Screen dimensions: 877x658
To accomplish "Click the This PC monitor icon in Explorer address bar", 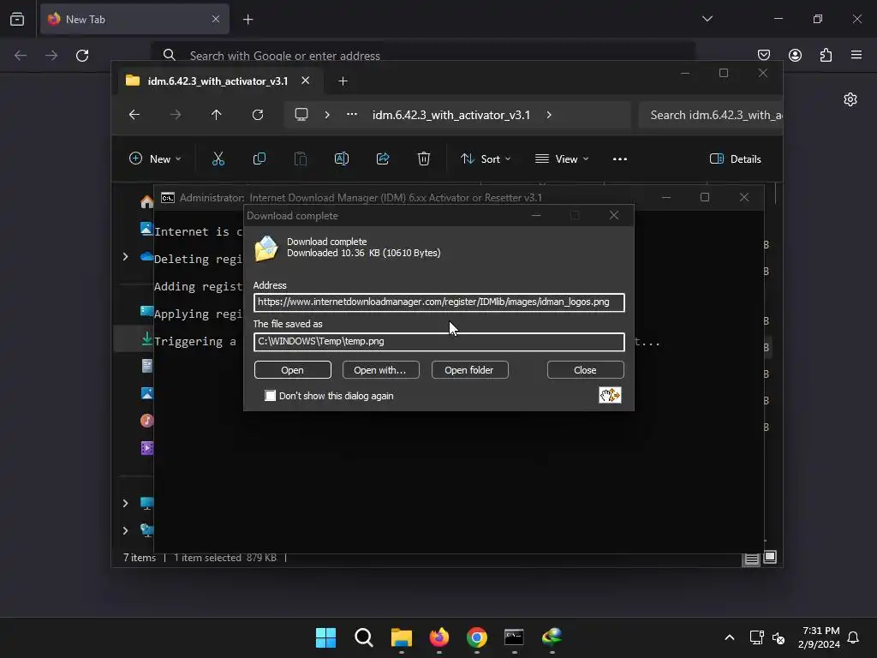I will click(x=301, y=115).
